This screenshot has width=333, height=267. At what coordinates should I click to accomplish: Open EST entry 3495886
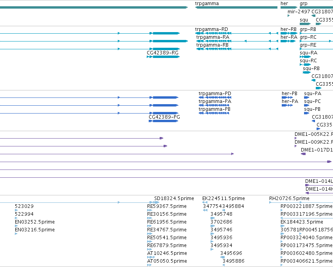point(233,261)
